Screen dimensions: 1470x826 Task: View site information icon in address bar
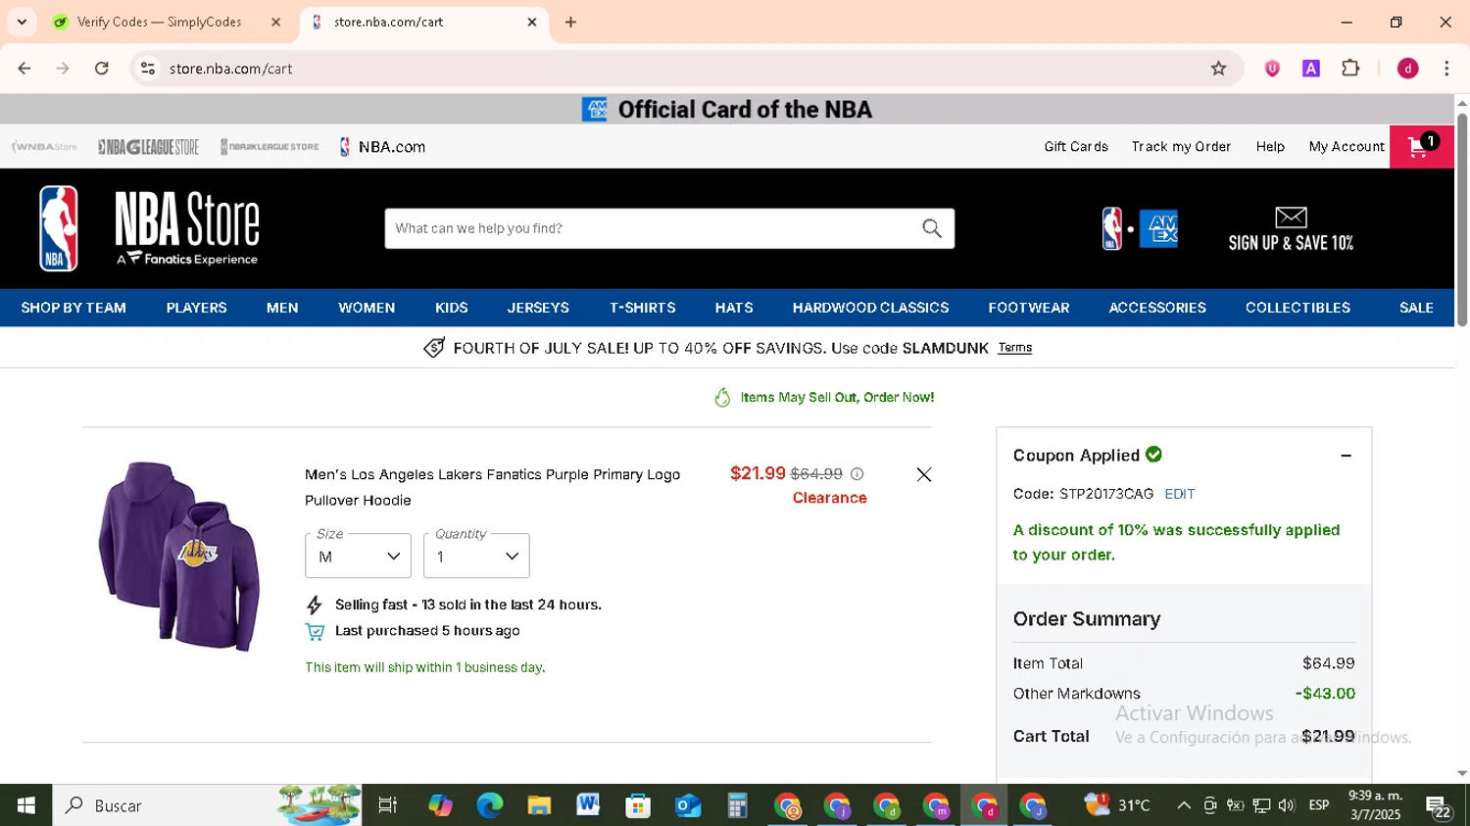(148, 69)
